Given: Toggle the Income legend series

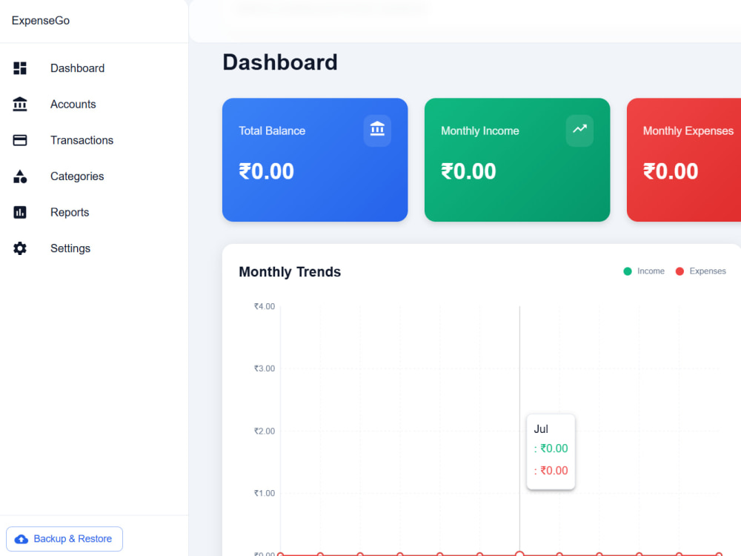Looking at the screenshot, I should point(644,271).
